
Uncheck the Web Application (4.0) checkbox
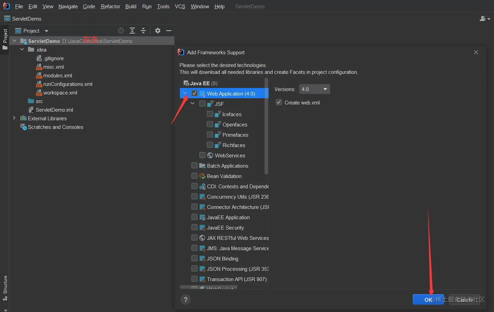pos(195,93)
